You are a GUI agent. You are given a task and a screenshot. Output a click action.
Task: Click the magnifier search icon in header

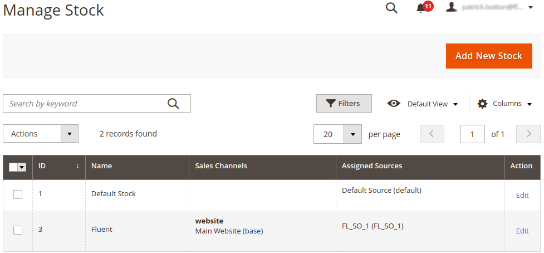[391, 8]
